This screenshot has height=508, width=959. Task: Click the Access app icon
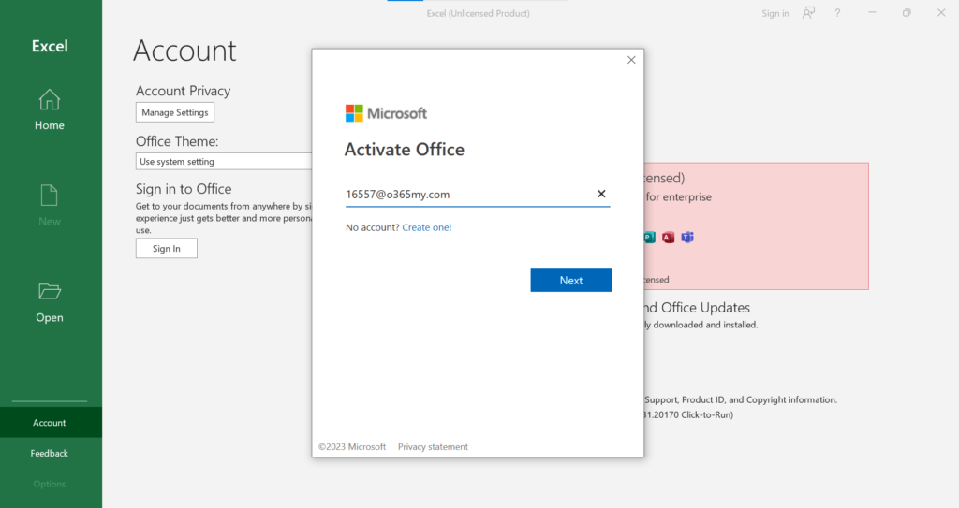coord(668,238)
